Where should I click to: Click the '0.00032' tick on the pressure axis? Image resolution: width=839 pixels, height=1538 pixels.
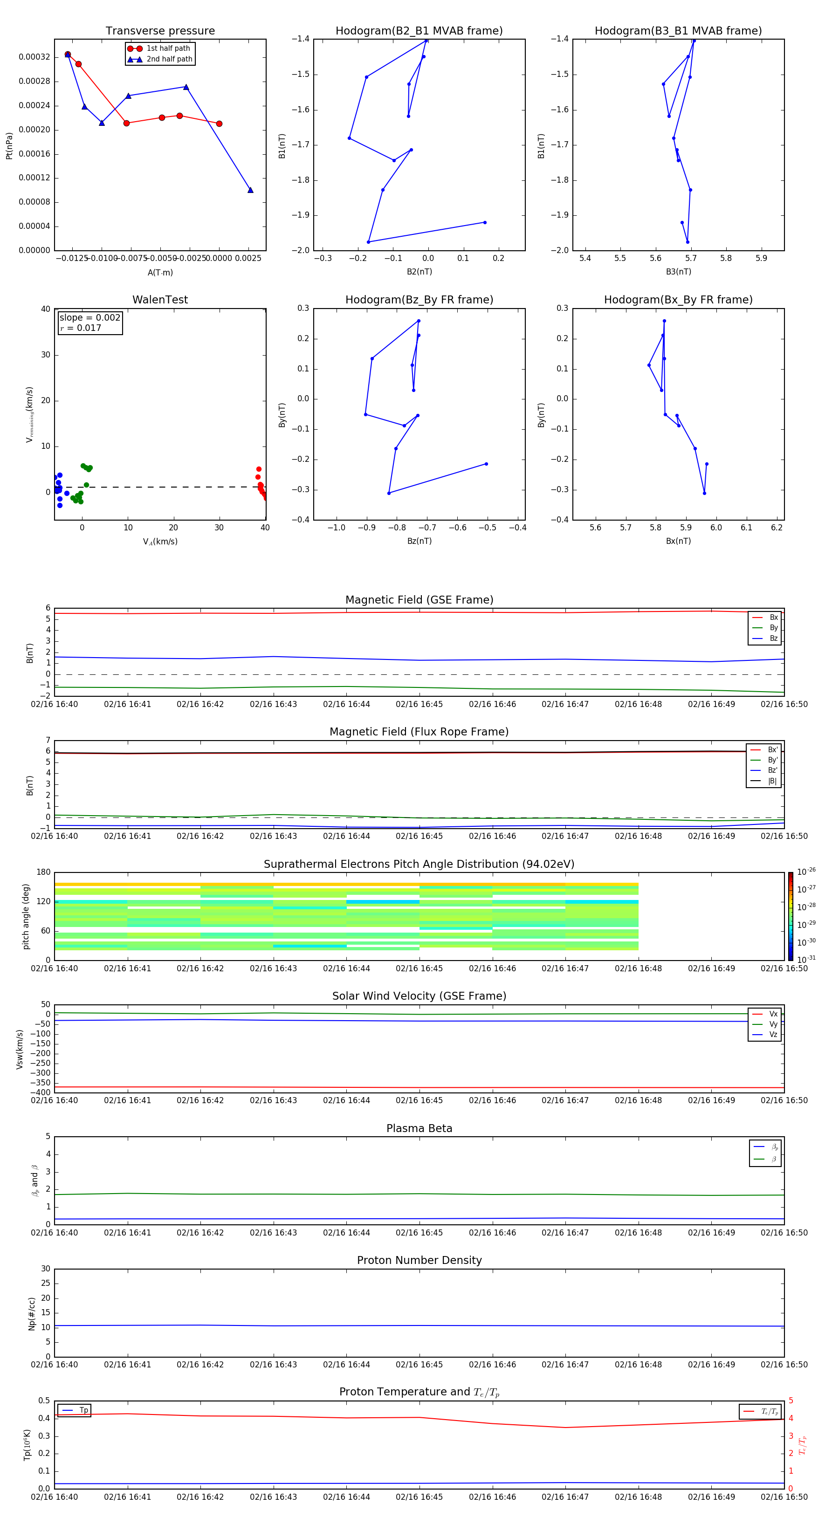34,57
